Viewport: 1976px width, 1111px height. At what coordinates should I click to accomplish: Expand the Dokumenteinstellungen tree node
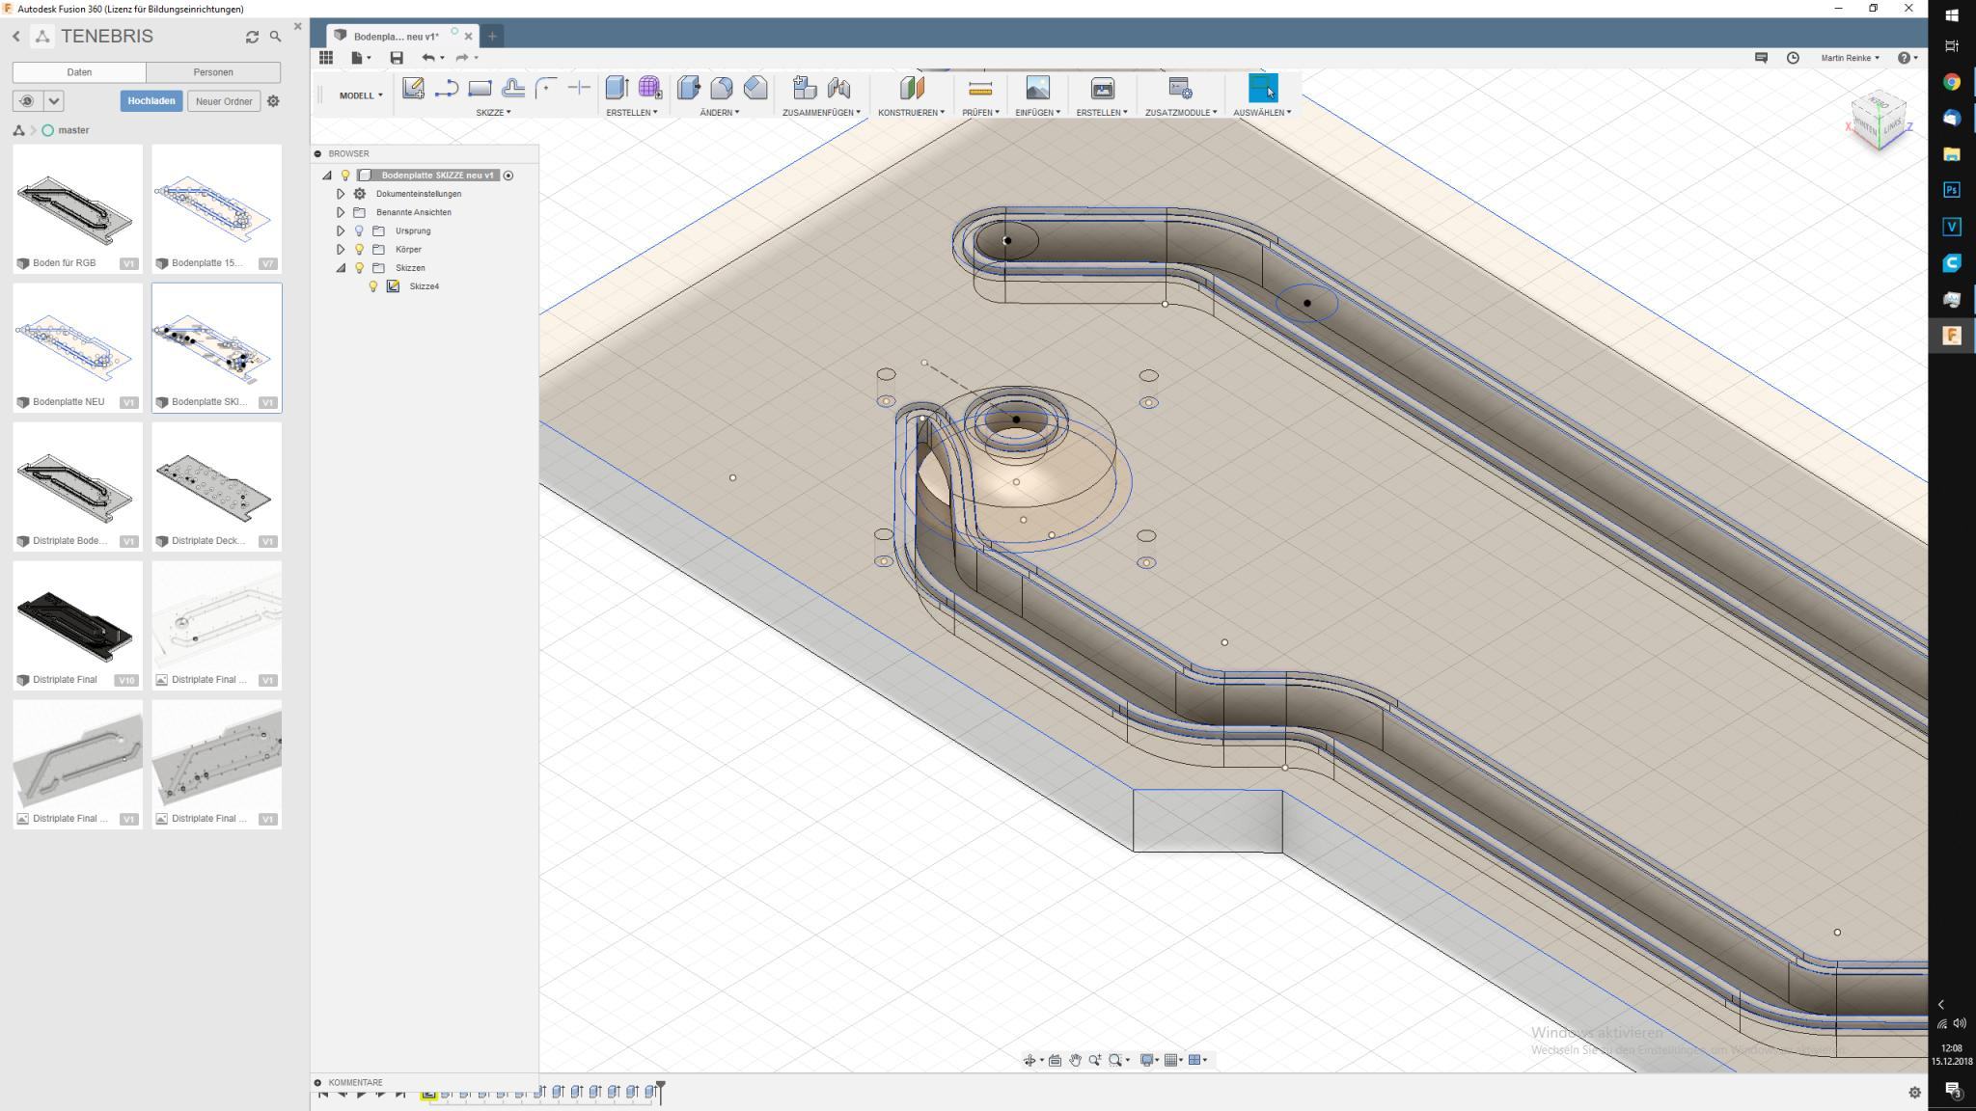341,194
